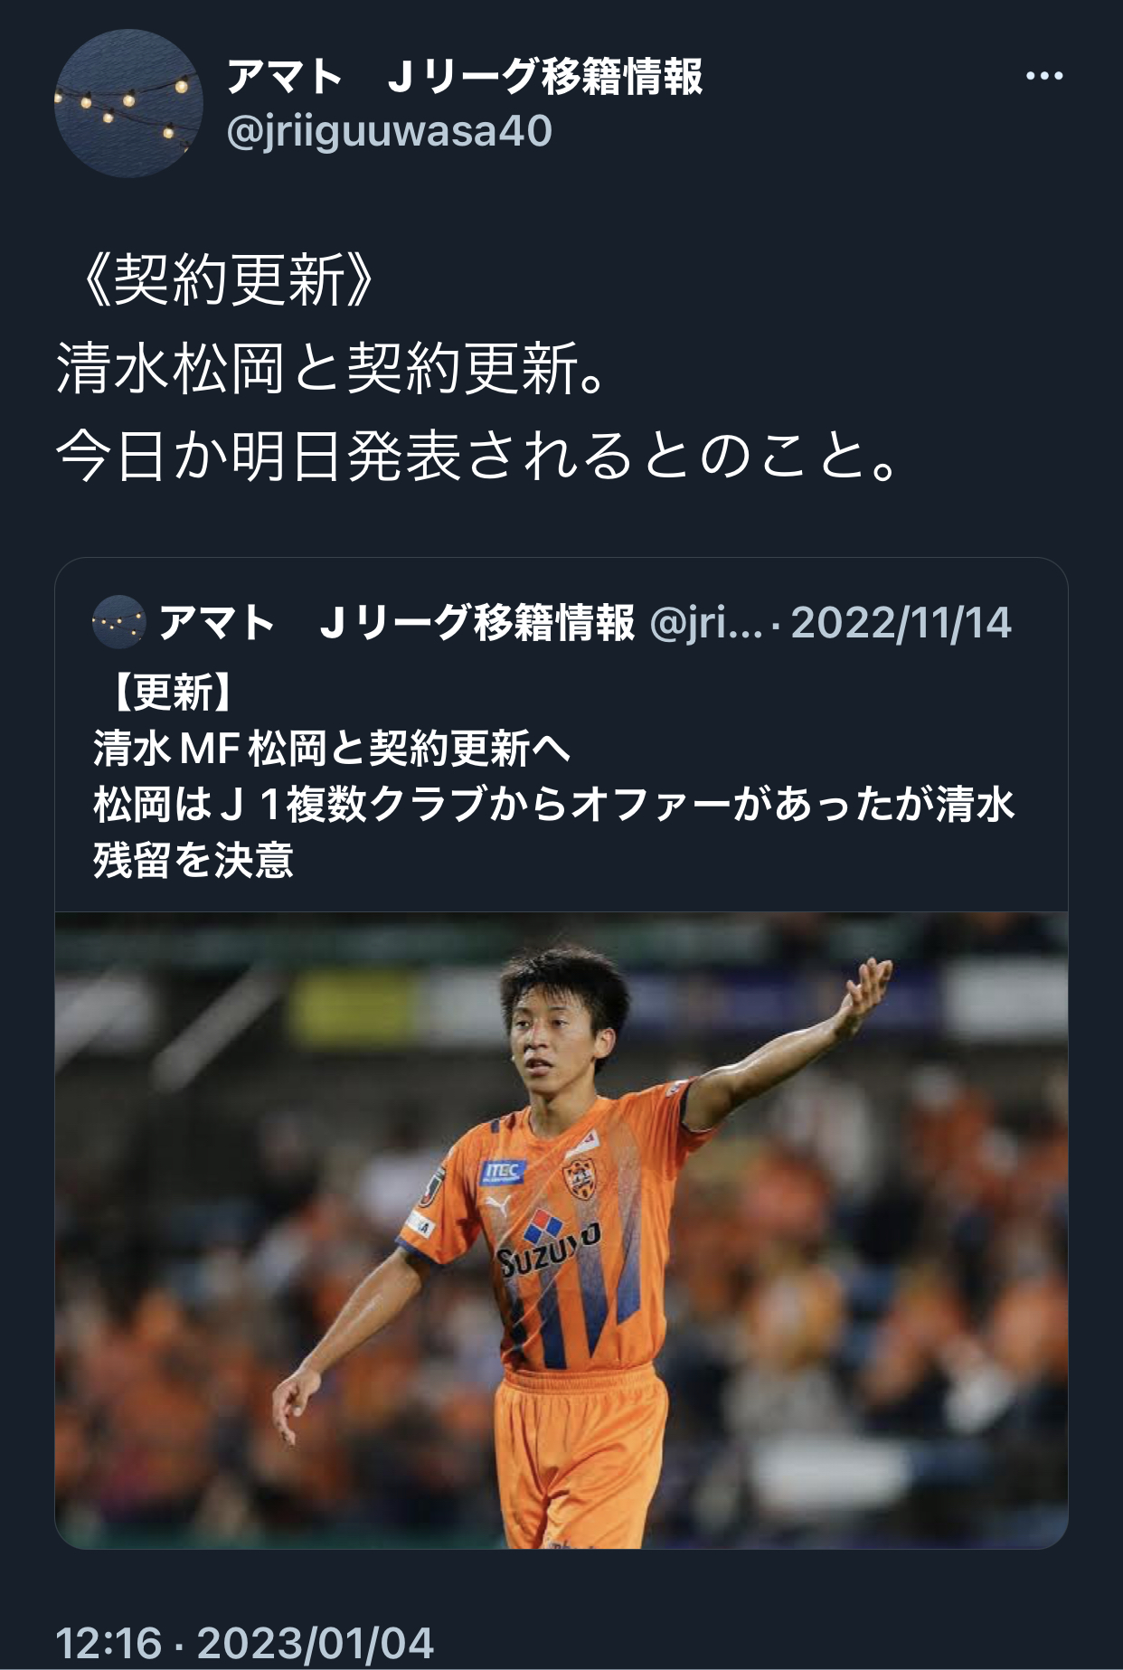This screenshot has width=1123, height=1670.
Task: Tap quoted line 清水MF松岡と契約更新へ
Action: 332,748
